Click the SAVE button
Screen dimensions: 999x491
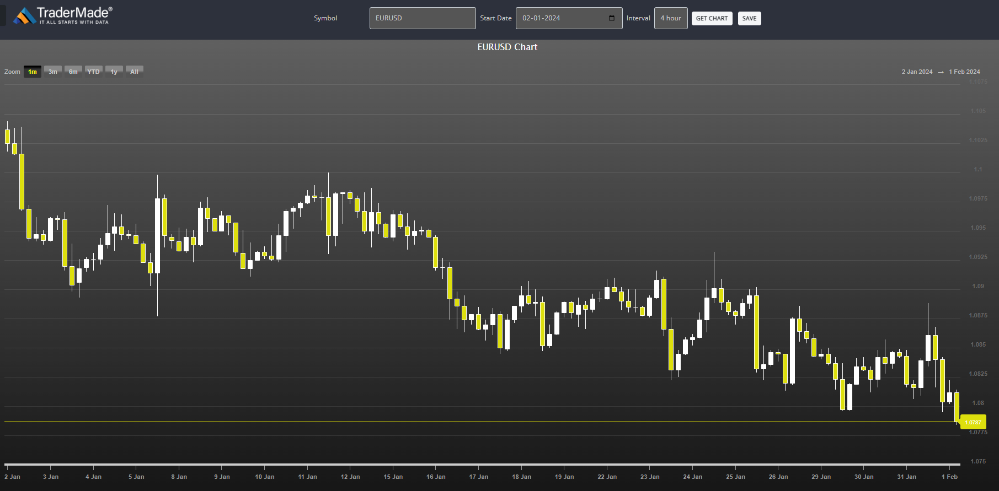tap(749, 18)
